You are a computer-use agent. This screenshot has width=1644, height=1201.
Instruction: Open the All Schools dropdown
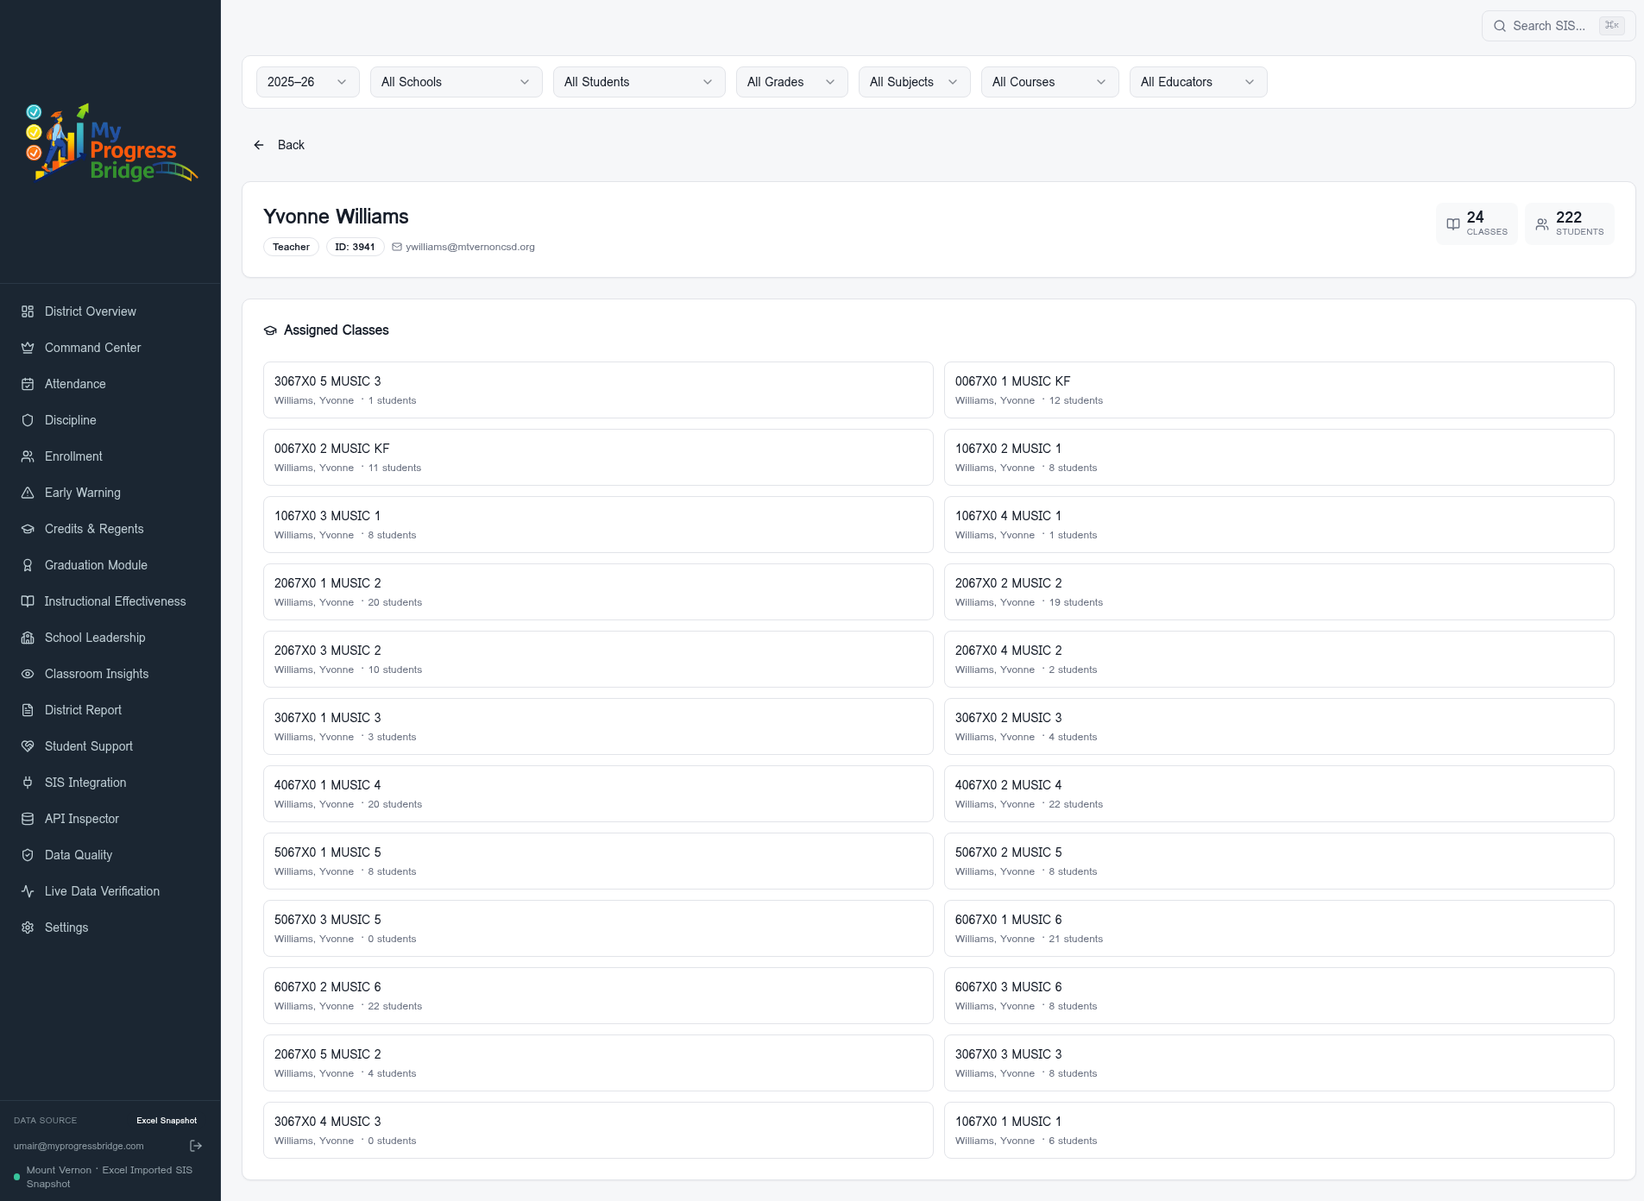coord(457,82)
